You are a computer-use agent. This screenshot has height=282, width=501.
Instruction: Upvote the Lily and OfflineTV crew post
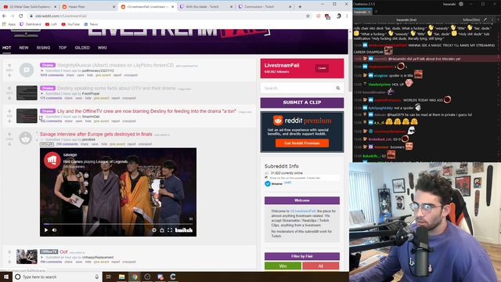tap(9, 111)
